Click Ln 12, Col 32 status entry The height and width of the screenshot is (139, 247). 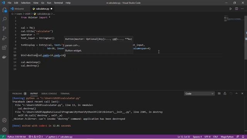coord(184,137)
